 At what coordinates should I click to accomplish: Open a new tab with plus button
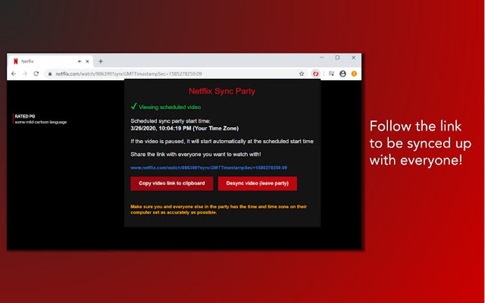click(x=101, y=61)
